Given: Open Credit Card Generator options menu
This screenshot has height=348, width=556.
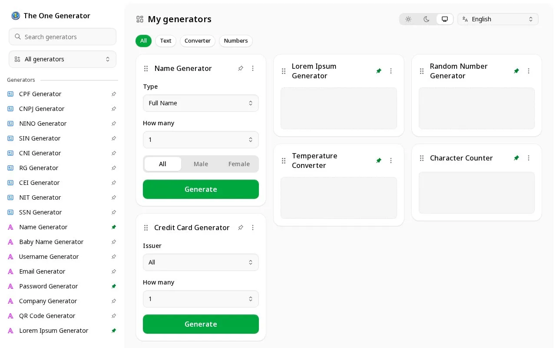Looking at the screenshot, I should 253,228.
